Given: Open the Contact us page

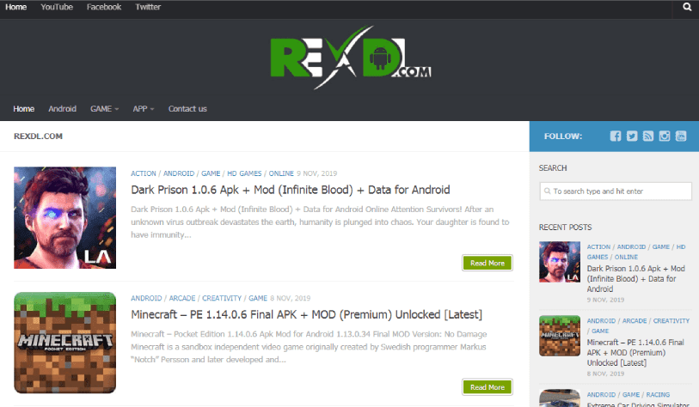Looking at the screenshot, I should tap(187, 109).
